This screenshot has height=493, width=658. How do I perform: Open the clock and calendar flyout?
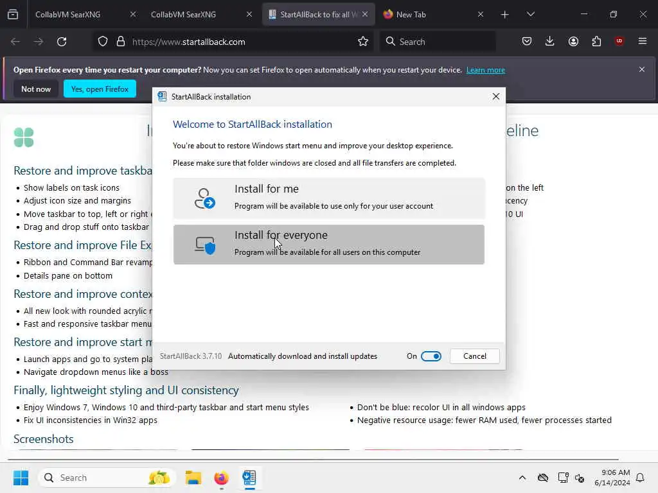click(x=612, y=478)
